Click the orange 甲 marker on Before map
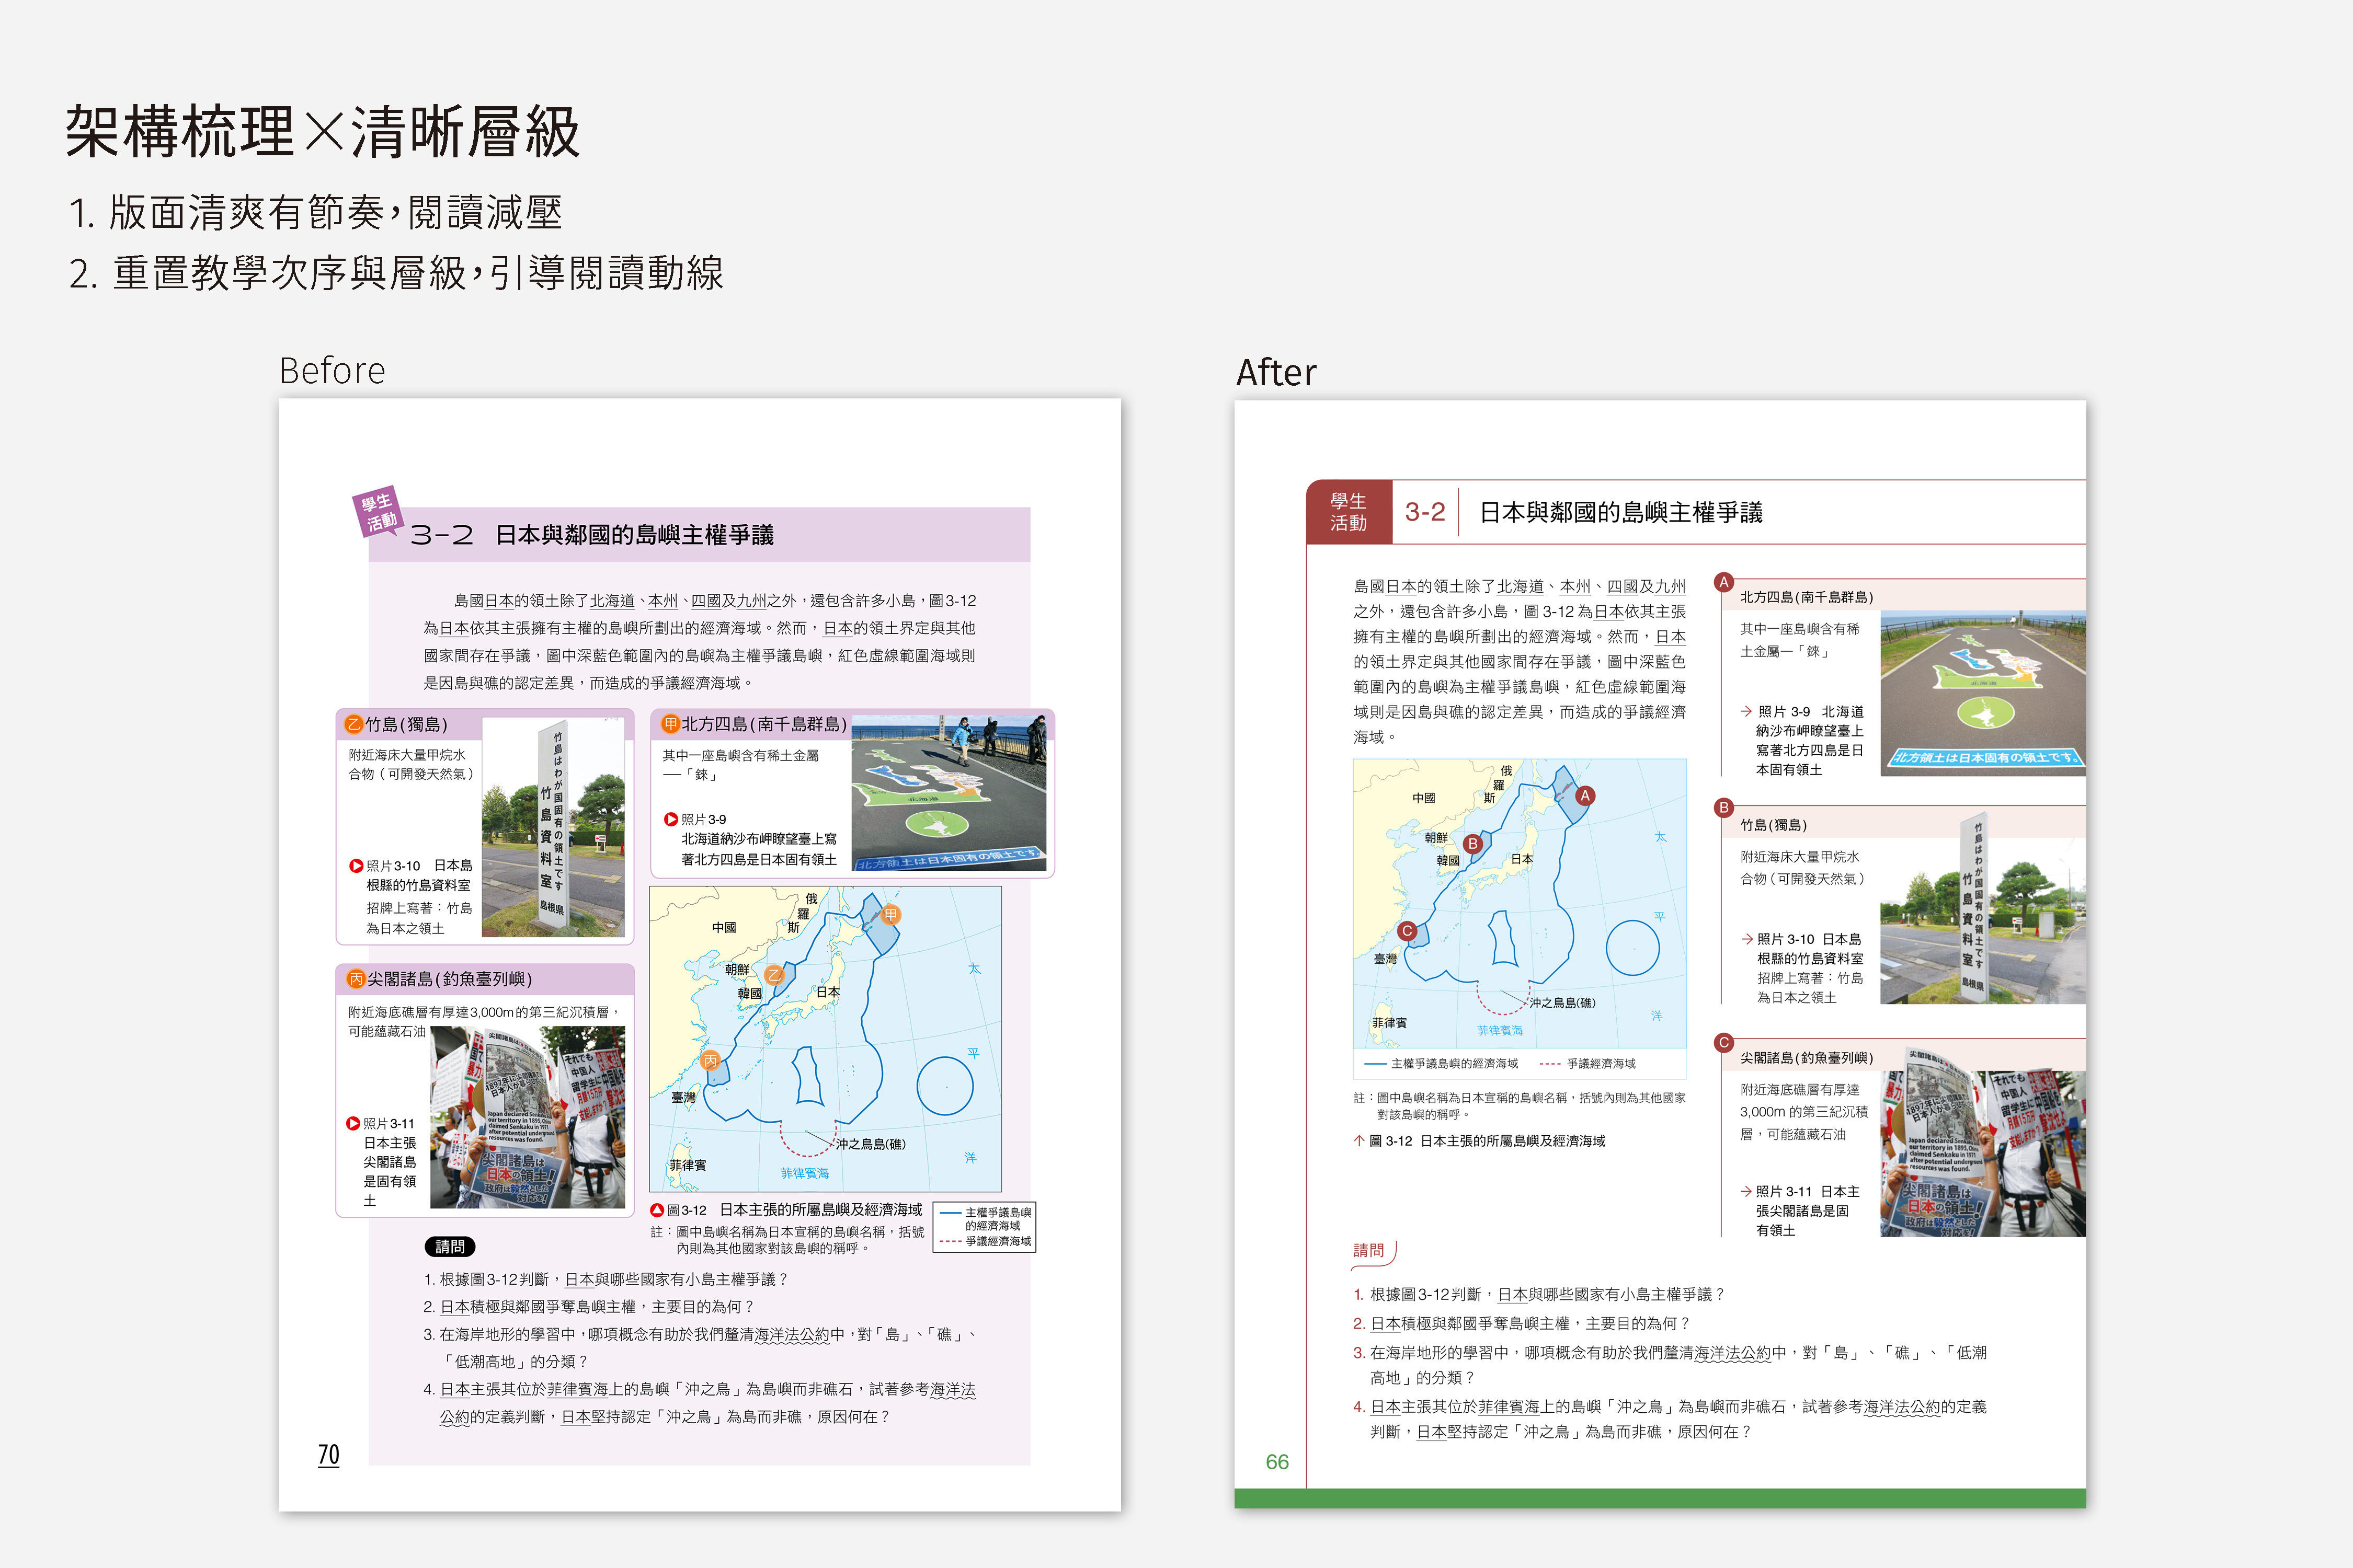 tap(892, 915)
